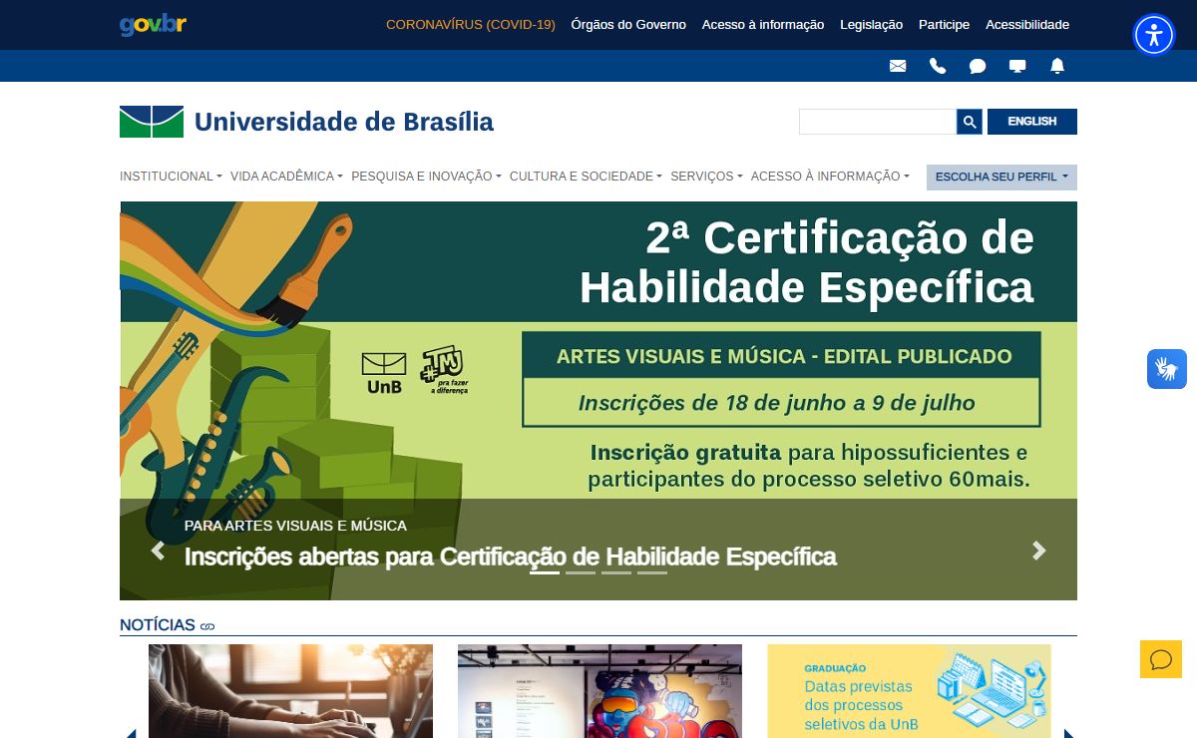Click the link icon beside NOTÍCIAS
The width and height of the screenshot is (1197, 738).
pos(207,626)
